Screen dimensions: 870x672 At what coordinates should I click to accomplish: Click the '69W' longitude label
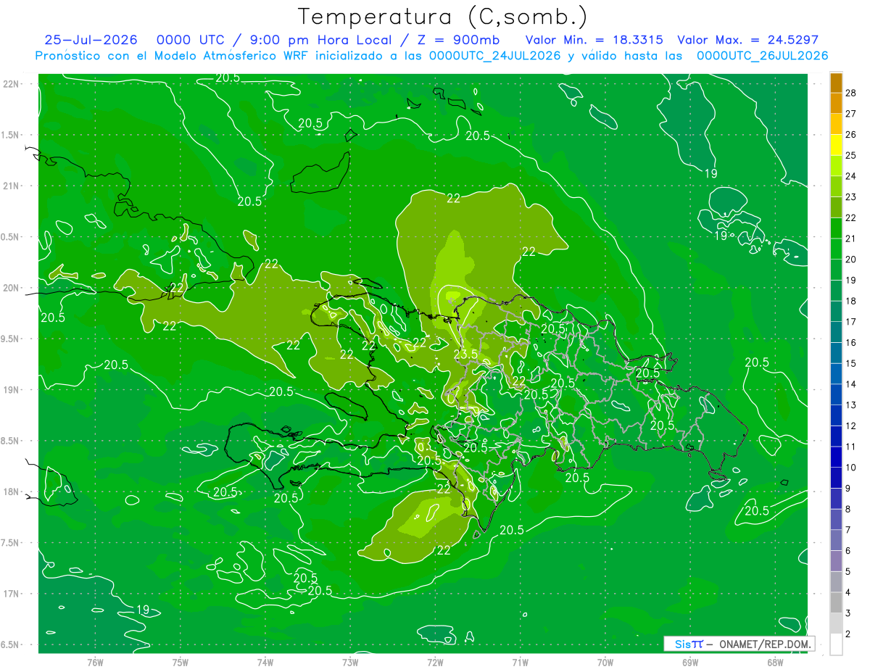click(690, 662)
